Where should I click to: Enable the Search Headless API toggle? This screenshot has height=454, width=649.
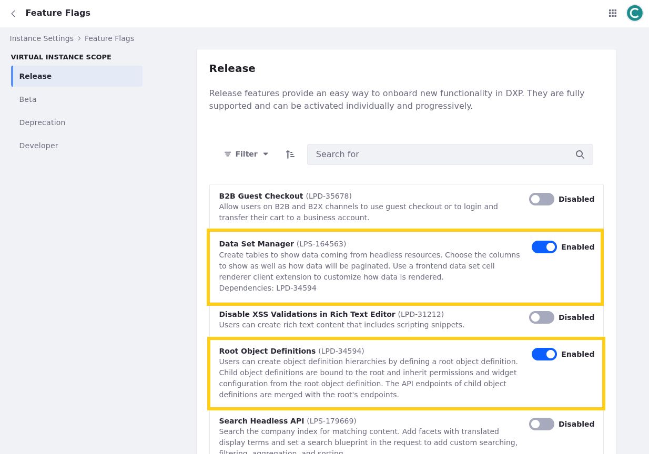click(542, 424)
